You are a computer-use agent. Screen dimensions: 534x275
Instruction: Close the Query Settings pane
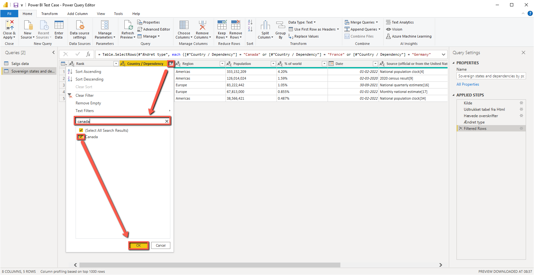[523, 53]
